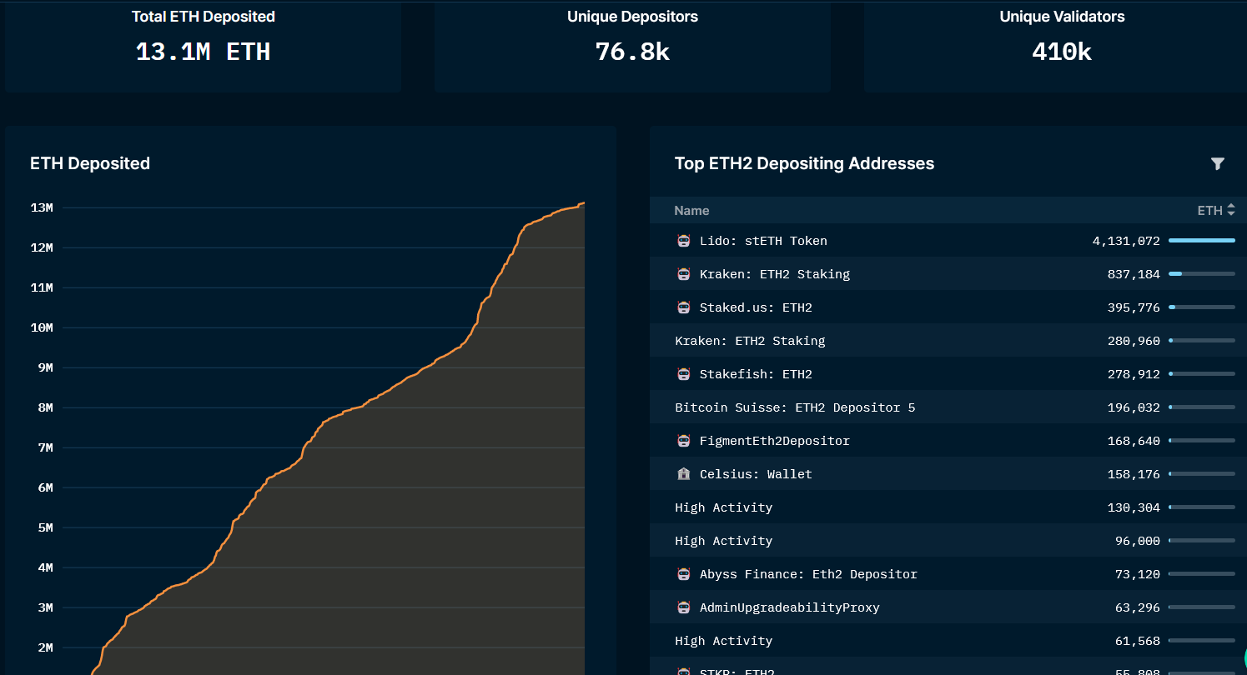
Task: Select the FigmentEth2Depositor entry
Action: coord(775,441)
